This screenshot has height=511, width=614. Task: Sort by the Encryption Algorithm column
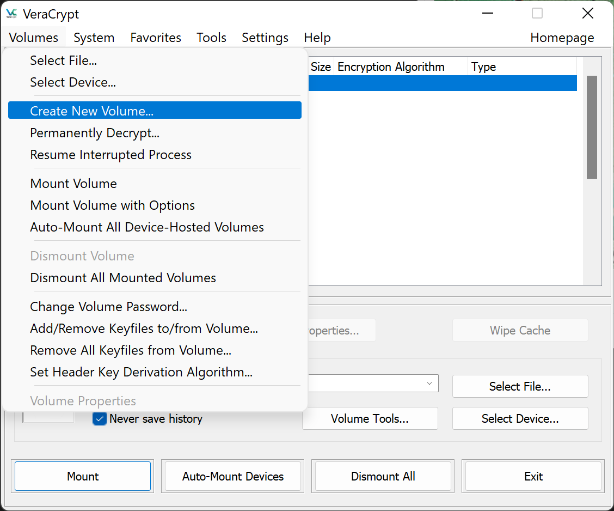tap(390, 66)
